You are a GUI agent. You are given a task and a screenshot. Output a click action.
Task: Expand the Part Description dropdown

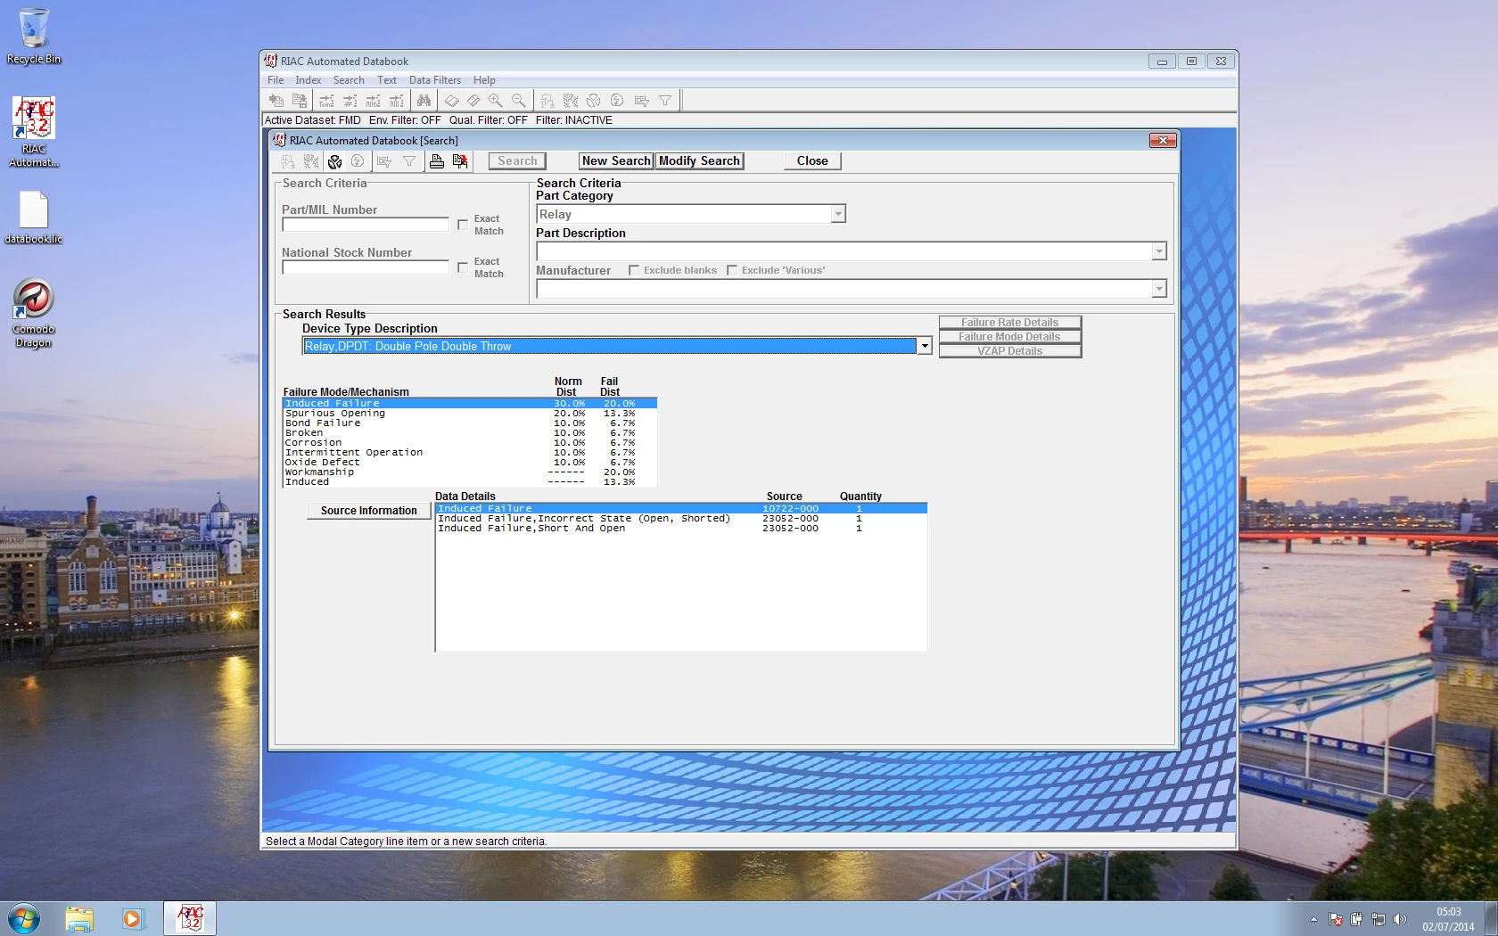1159,251
